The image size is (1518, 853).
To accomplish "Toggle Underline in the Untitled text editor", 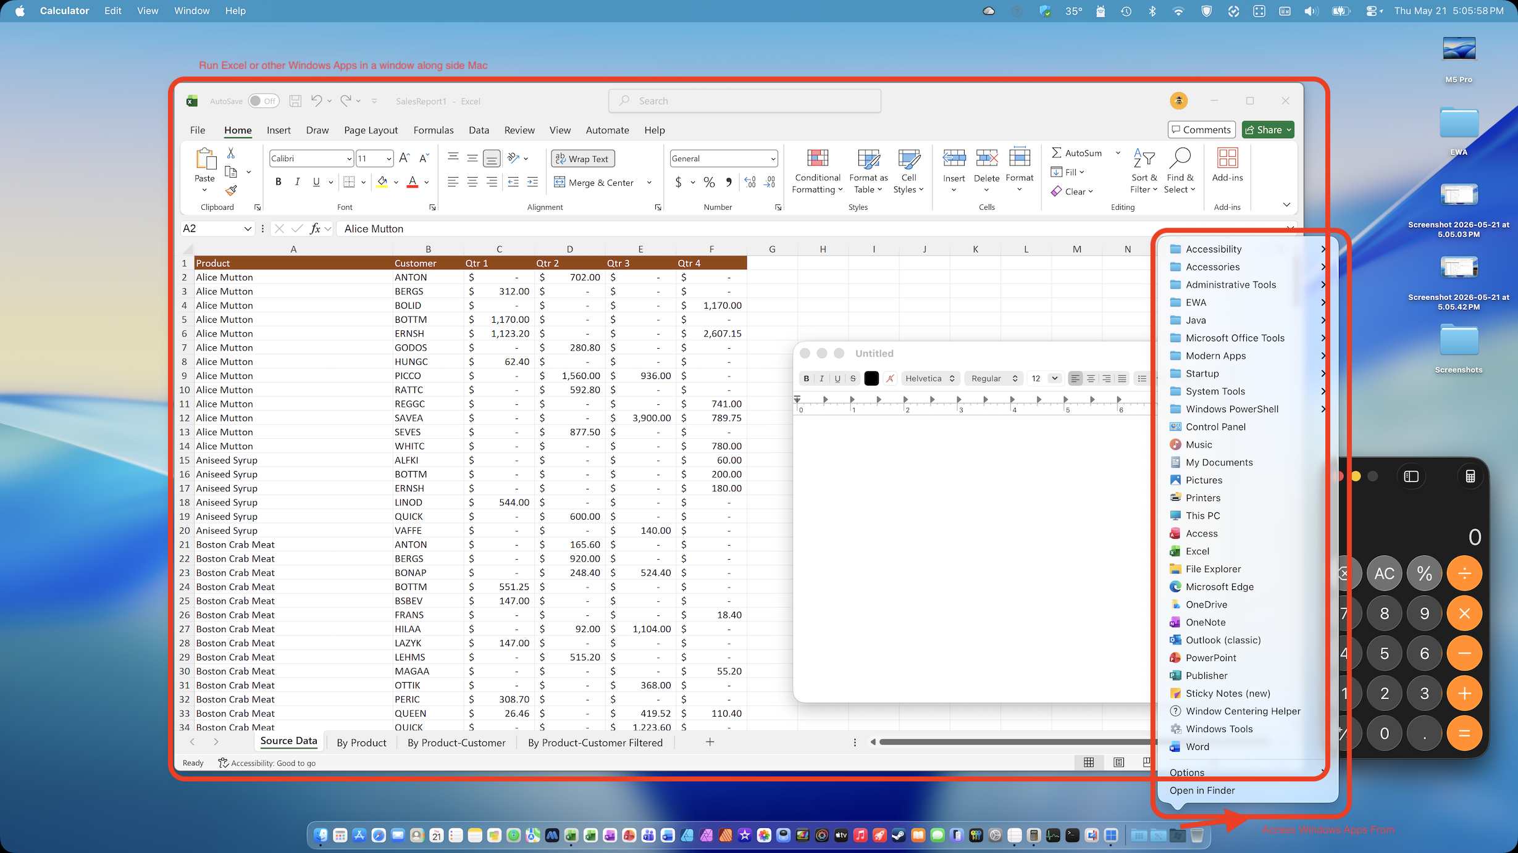I will pyautogui.click(x=837, y=379).
